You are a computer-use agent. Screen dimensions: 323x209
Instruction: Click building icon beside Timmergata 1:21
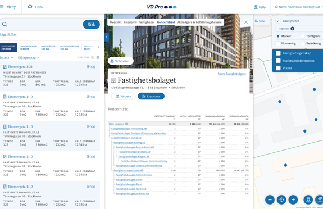4,66
